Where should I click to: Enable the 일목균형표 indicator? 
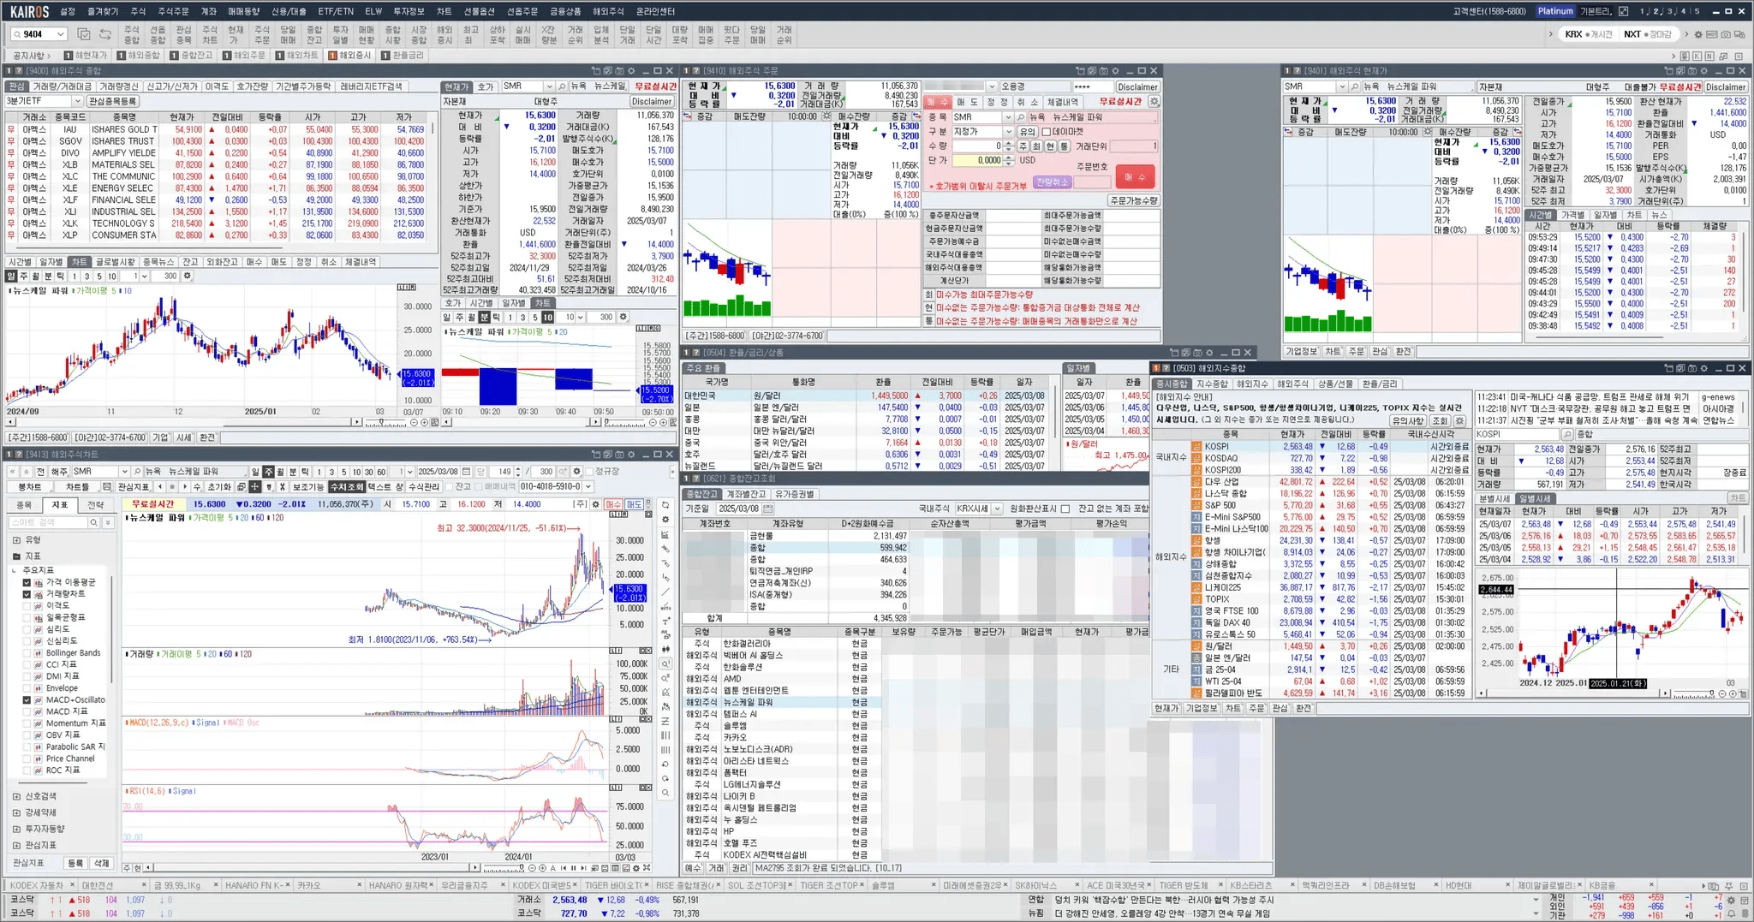(27, 617)
